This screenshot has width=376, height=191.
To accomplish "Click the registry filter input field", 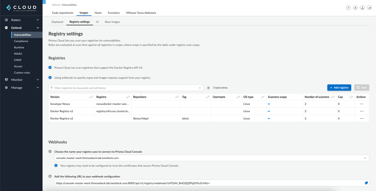I will point(124,88).
